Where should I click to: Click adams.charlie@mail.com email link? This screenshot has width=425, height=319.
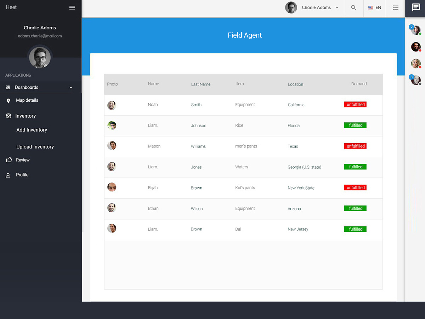coord(40,35)
